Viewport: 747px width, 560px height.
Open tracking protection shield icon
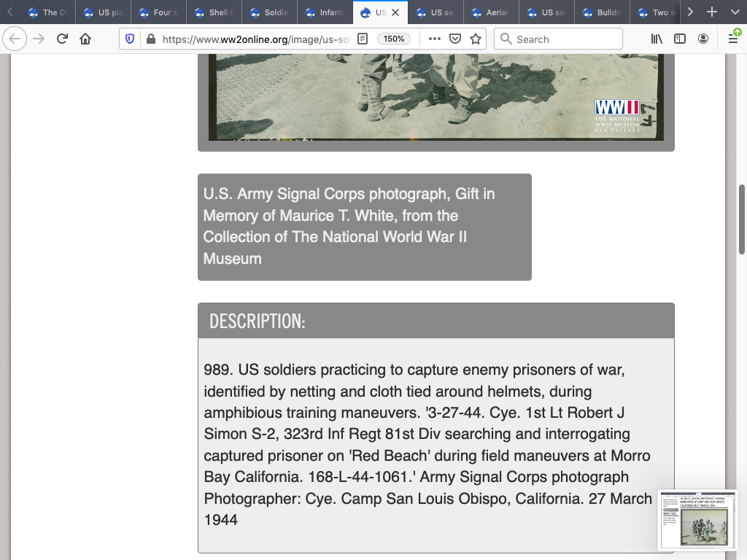coord(130,39)
